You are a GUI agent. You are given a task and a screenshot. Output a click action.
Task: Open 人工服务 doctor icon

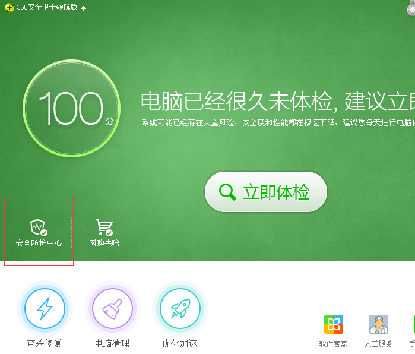pos(379,324)
